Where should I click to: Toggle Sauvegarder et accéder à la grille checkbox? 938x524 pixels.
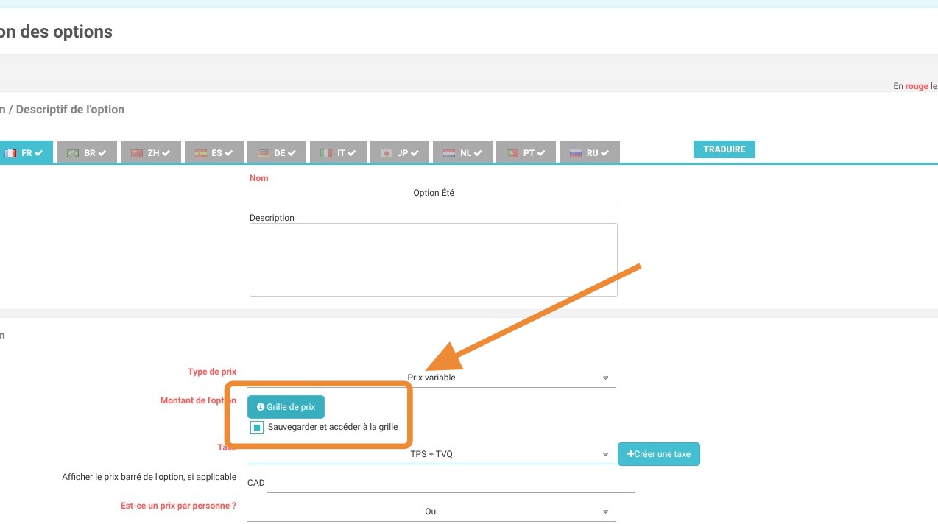point(257,427)
